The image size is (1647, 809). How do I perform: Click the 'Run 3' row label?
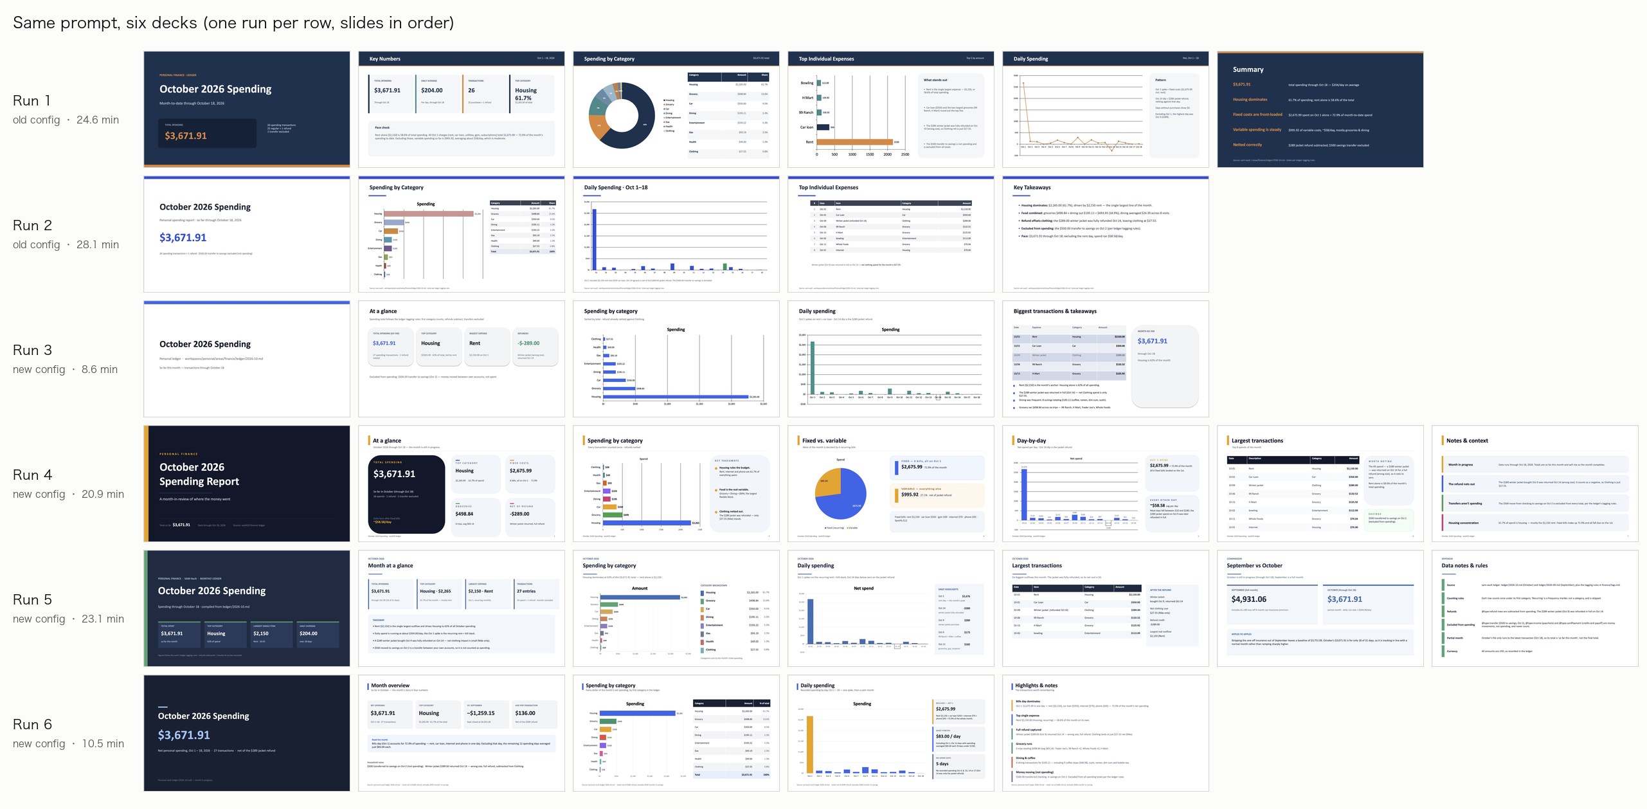point(32,350)
